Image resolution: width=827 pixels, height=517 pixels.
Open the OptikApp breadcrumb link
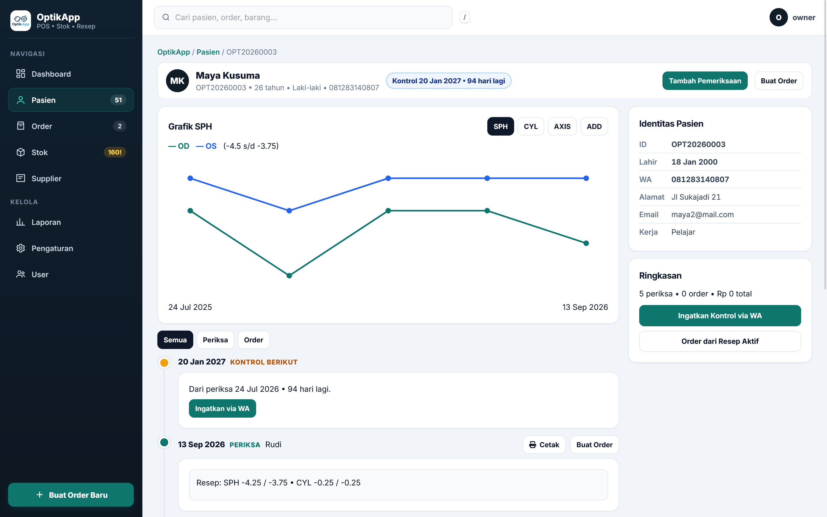tap(174, 52)
